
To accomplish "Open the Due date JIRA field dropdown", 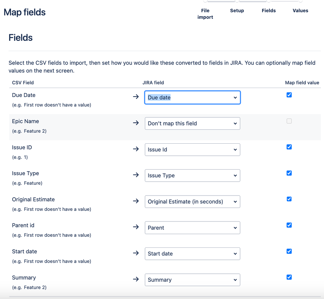I will coord(192,97).
